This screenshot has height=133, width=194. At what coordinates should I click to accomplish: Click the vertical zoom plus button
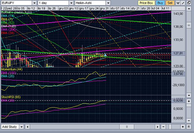tap(189, 101)
